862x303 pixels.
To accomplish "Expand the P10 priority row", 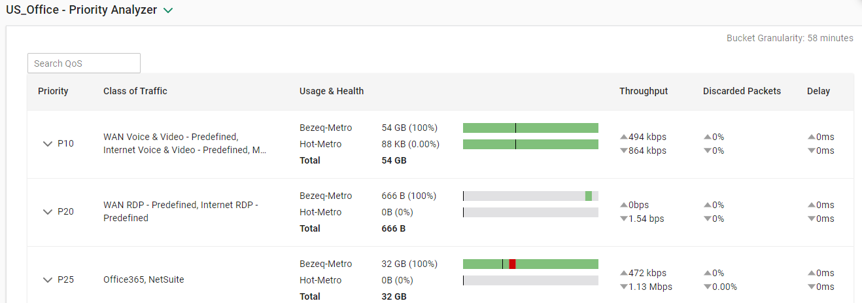I will coord(47,144).
